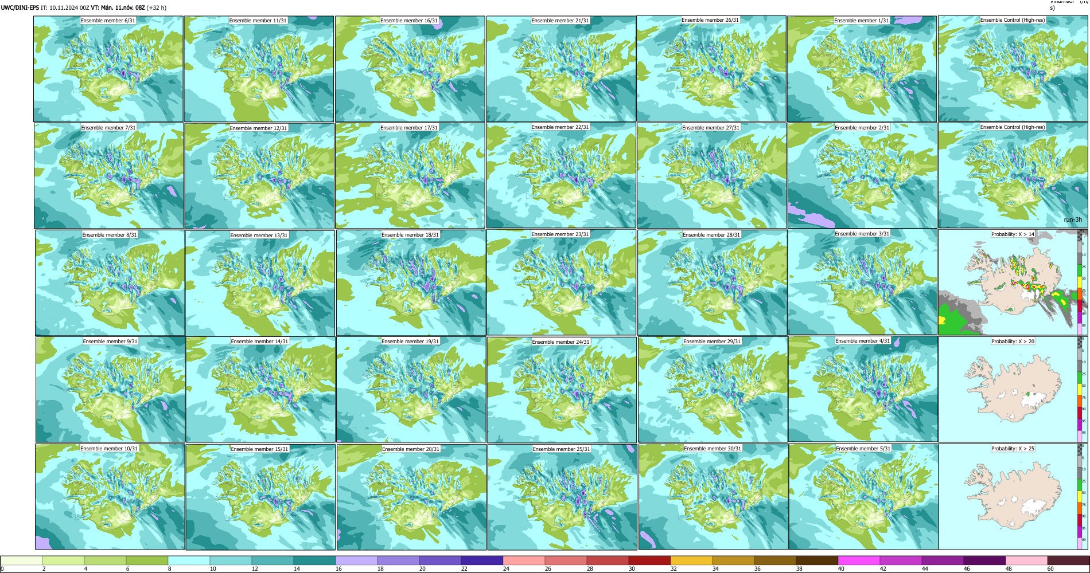Pick the Ensemble member 27/31 map

pos(711,176)
